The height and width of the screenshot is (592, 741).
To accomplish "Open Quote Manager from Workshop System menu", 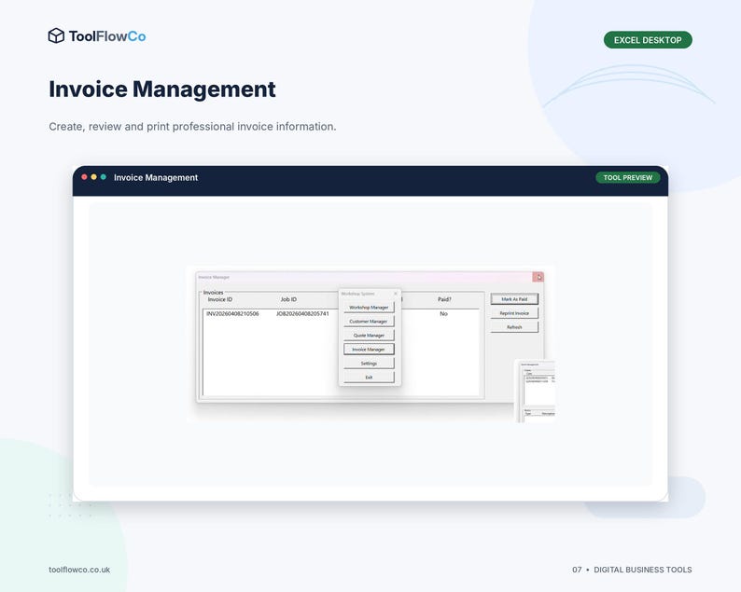I will pyautogui.click(x=369, y=336).
